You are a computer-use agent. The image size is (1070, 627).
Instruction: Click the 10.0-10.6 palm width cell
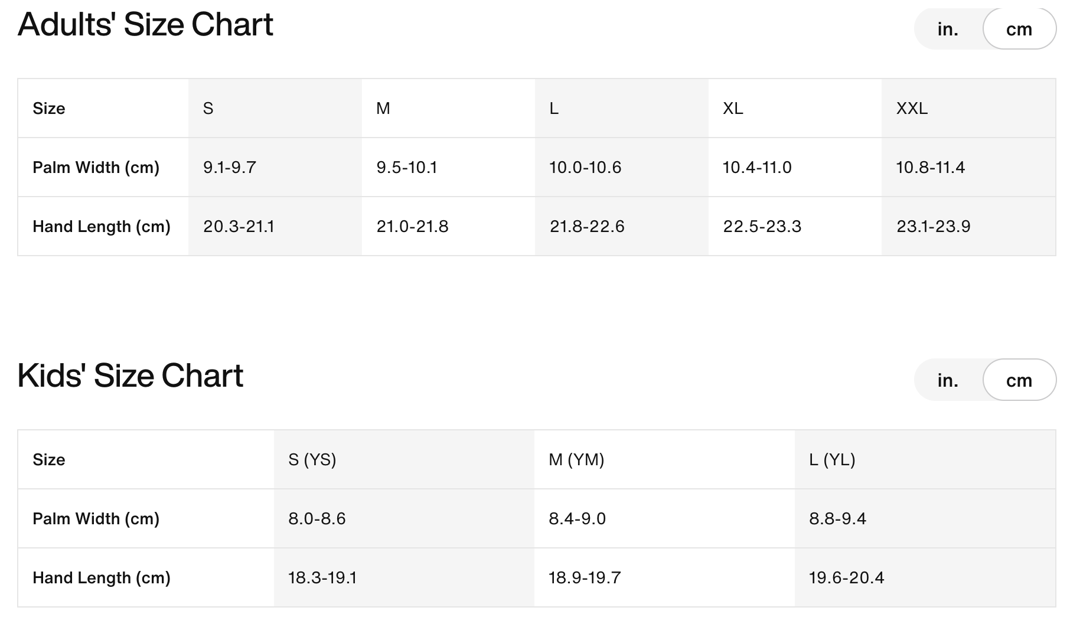click(x=585, y=167)
